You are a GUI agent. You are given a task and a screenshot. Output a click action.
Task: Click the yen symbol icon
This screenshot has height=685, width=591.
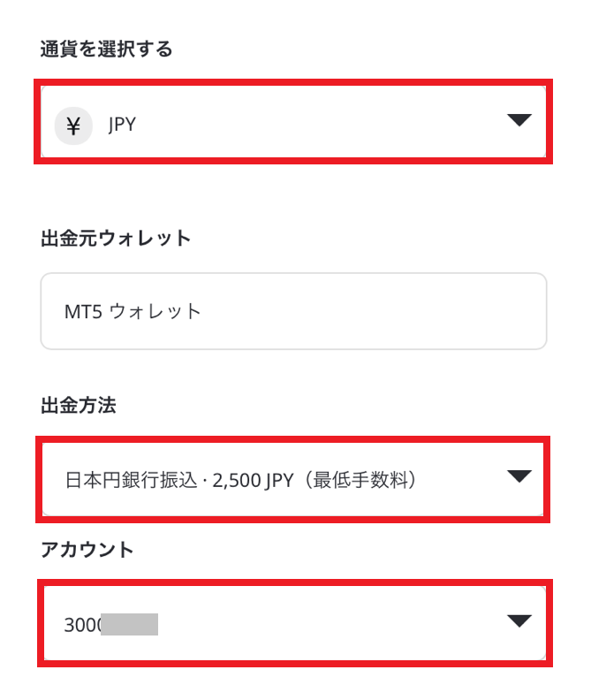pos(73,126)
